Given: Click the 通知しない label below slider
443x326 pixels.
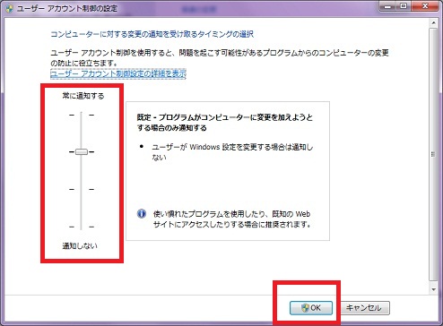Looking at the screenshot, I should click(80, 246).
